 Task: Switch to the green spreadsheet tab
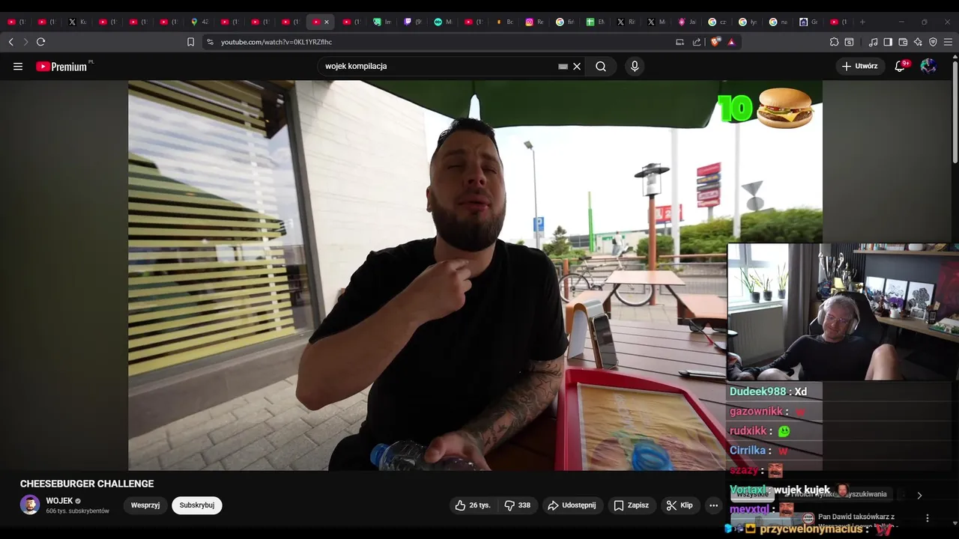pos(595,22)
